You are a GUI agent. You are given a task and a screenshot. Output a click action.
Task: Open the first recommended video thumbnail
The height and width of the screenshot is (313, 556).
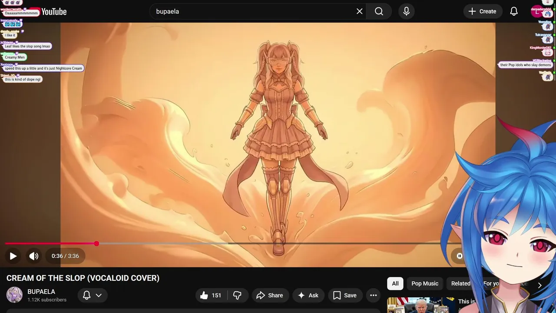pos(420,305)
